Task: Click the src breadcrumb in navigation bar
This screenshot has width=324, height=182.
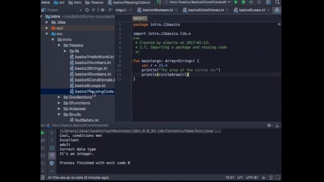Action: click(59, 3)
